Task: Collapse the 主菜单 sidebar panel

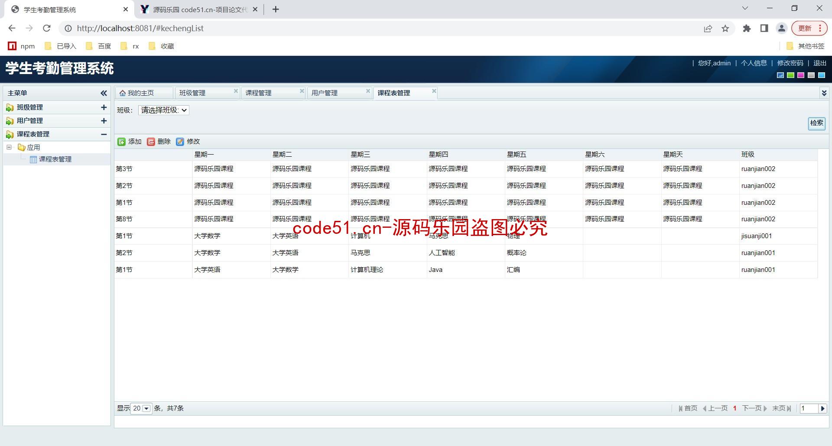Action: tap(104, 93)
